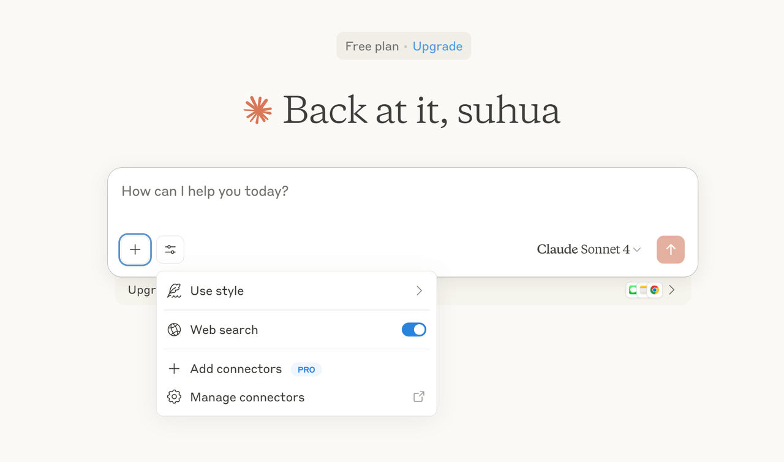This screenshot has height=462, width=784.
Task: Click the external link icon for Manage connectors
Action: point(419,397)
